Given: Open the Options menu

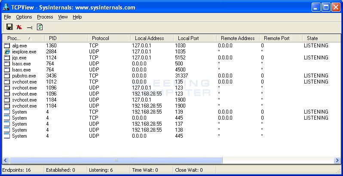Looking at the screenshot, I should pos(24,17).
